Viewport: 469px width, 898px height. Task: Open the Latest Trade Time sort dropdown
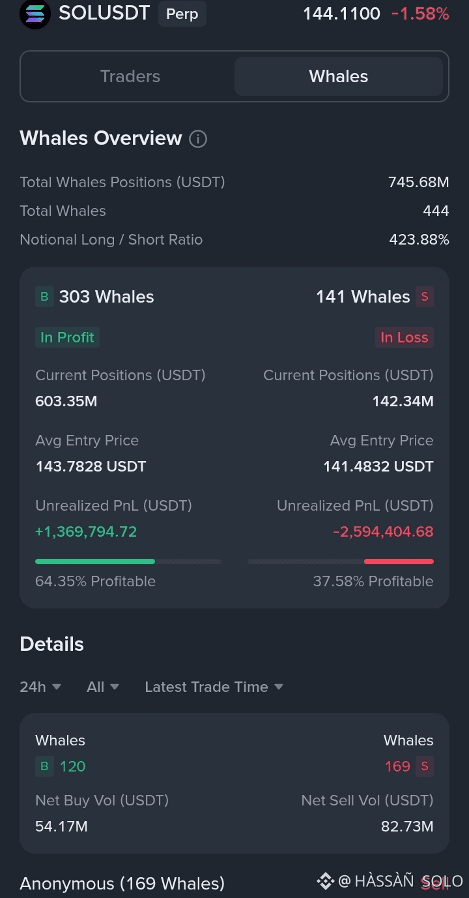pyautogui.click(x=214, y=687)
